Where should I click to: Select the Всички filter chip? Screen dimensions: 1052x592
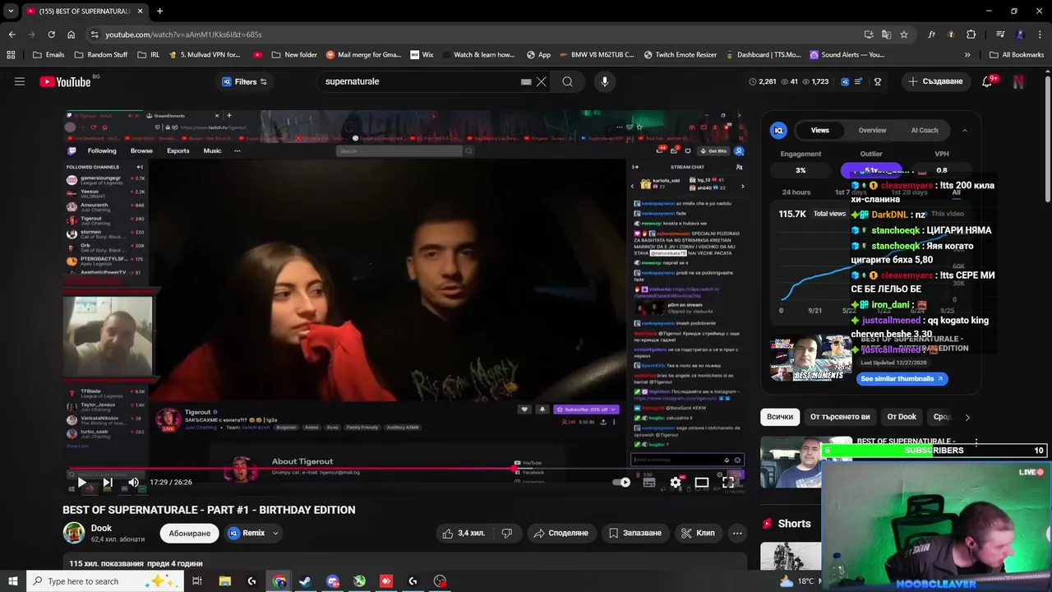[780, 417]
